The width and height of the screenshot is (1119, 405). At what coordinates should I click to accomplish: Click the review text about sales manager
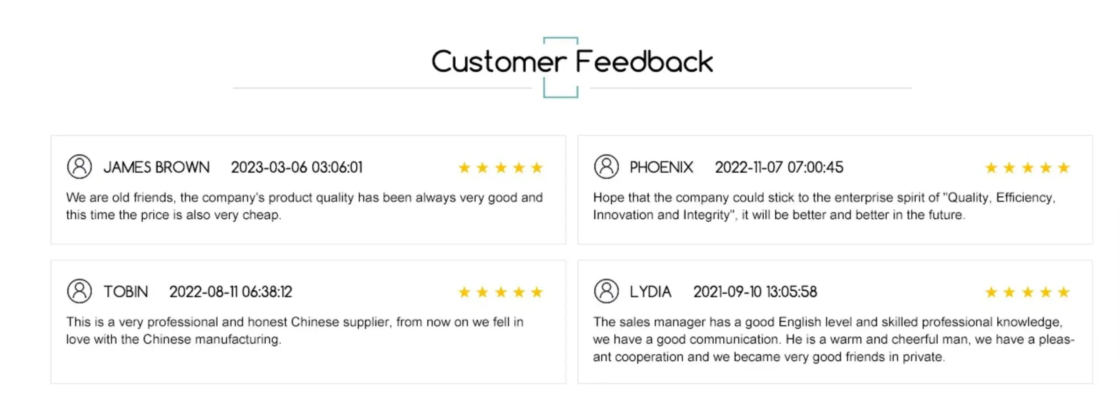coord(834,339)
